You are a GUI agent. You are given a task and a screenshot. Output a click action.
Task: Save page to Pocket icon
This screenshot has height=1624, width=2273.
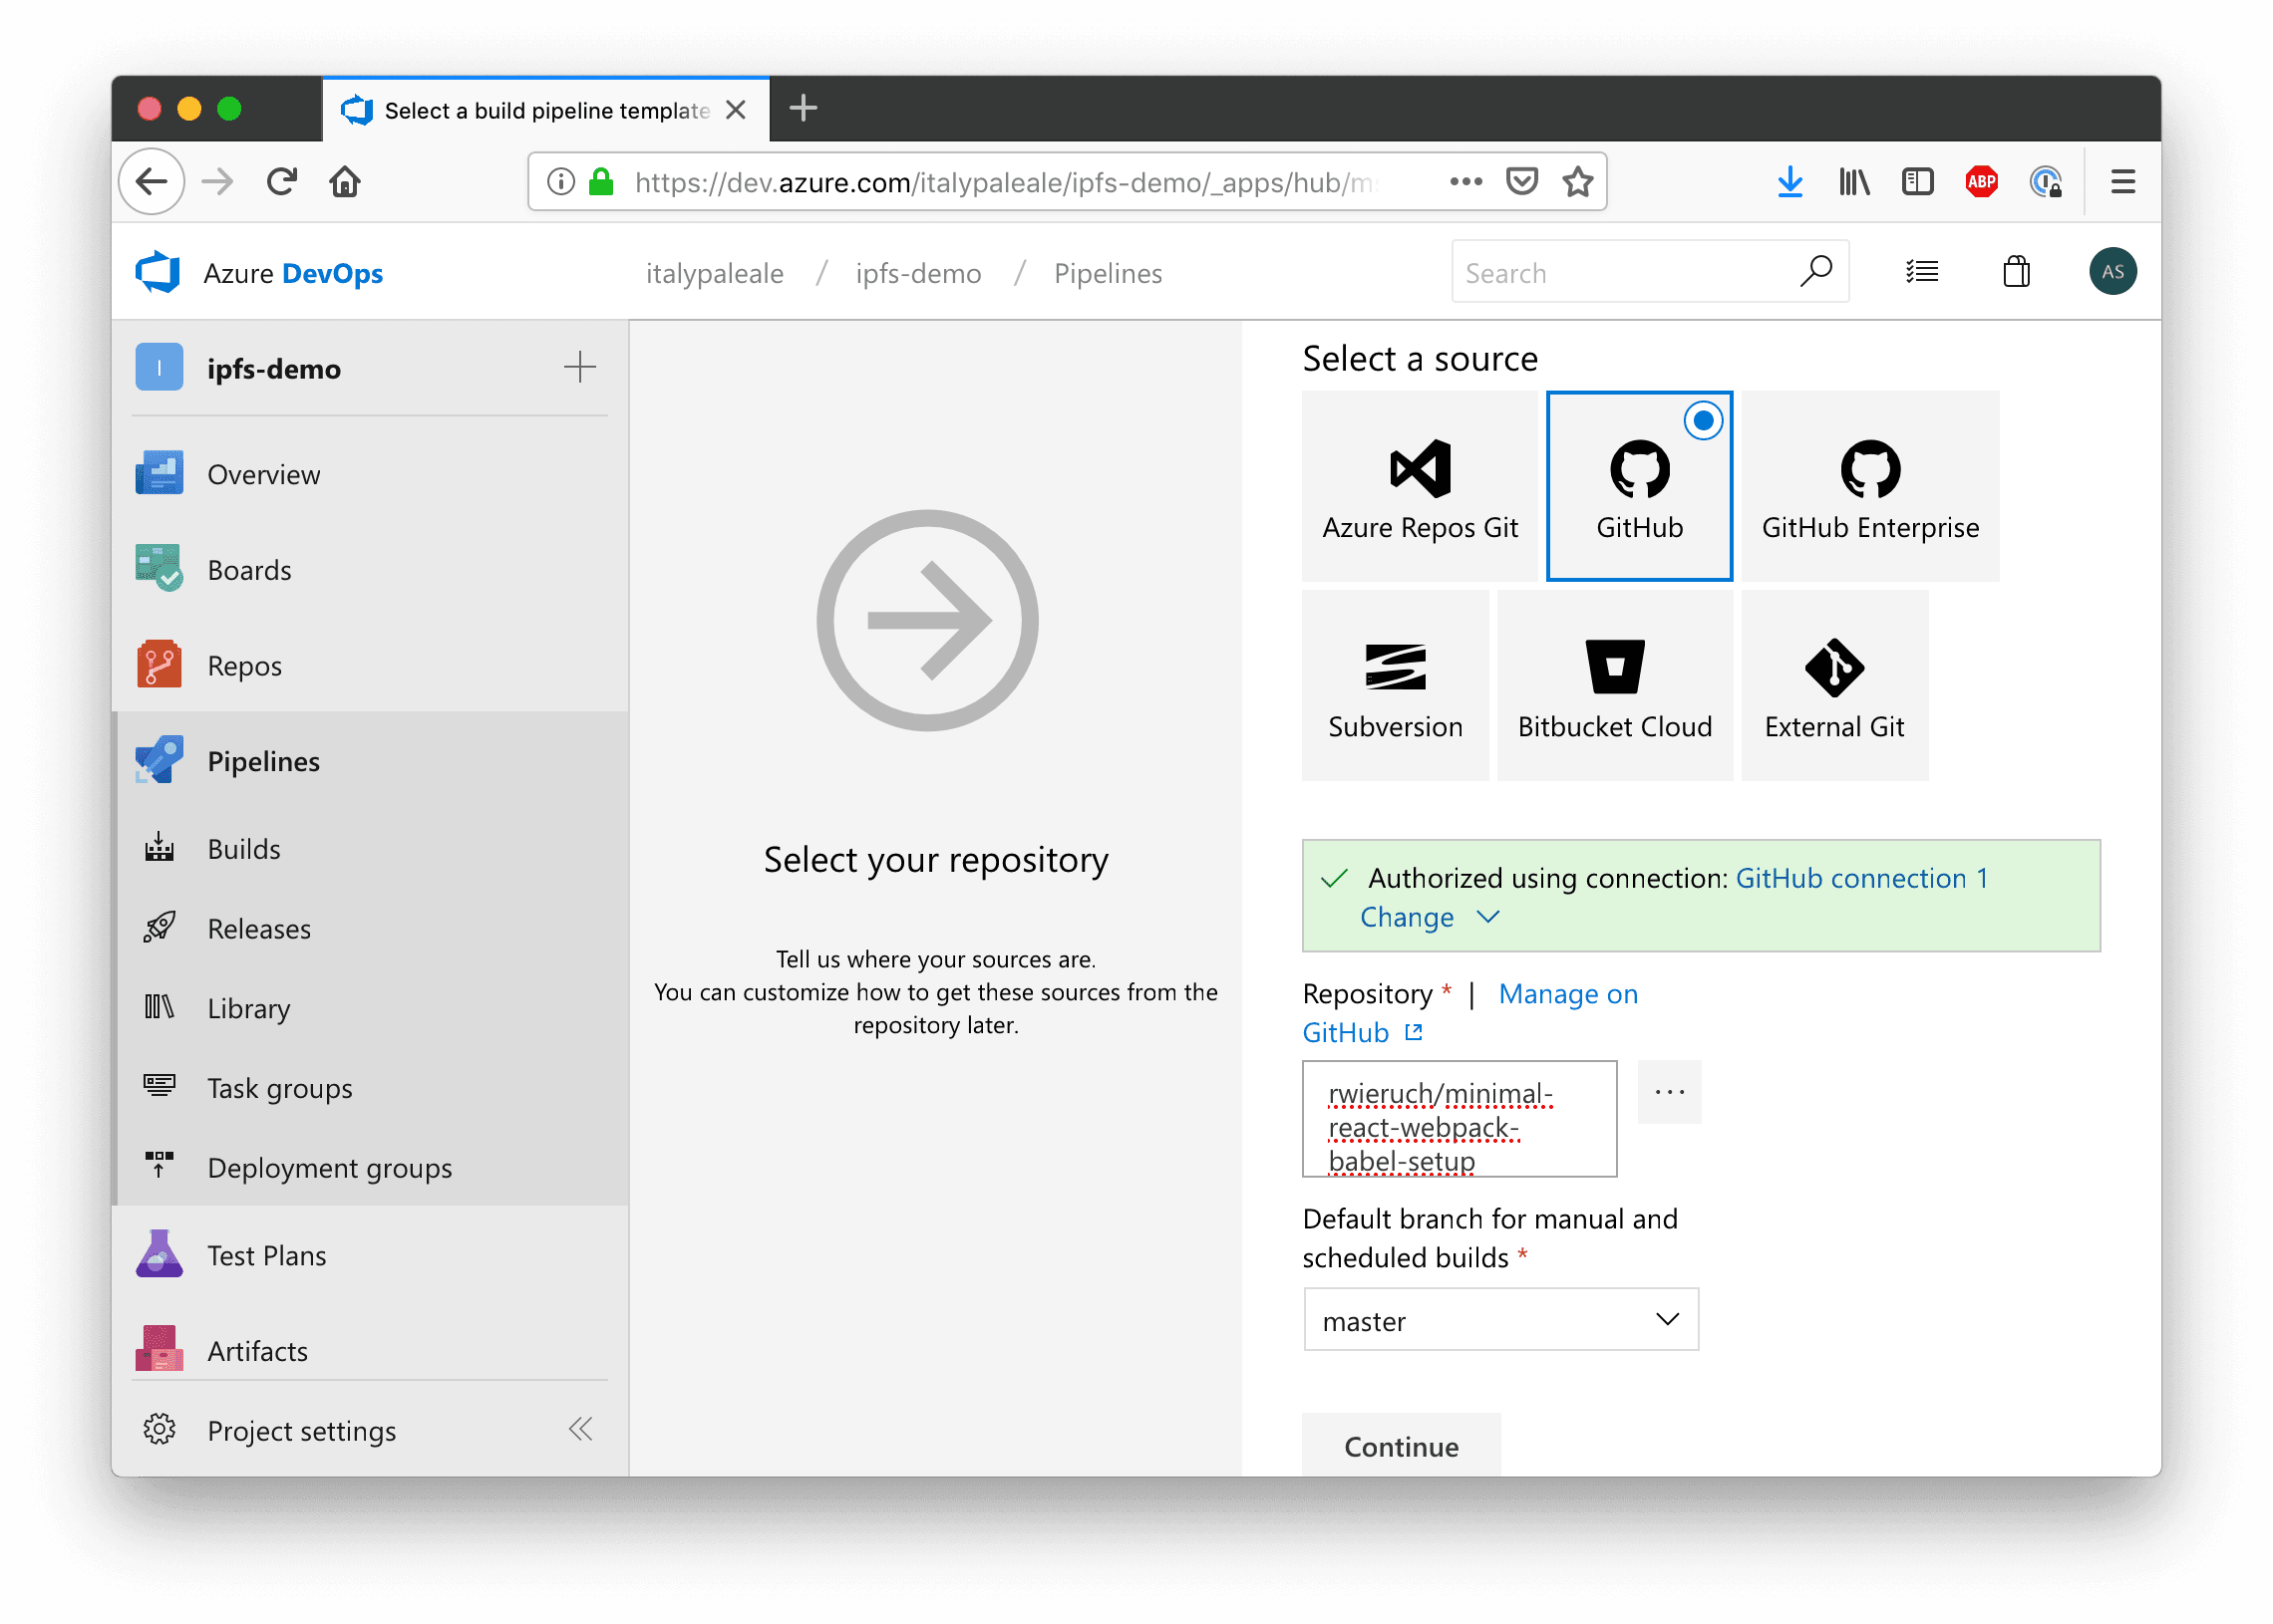click(1521, 182)
